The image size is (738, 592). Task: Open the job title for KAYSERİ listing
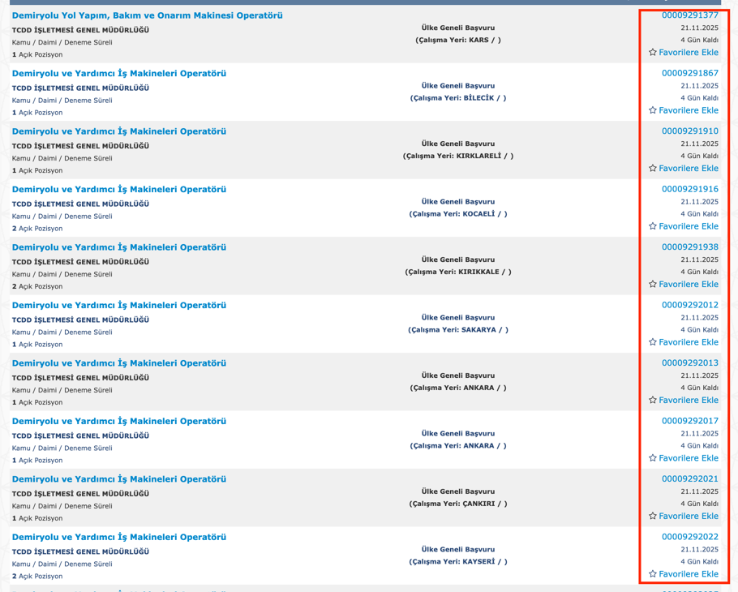click(118, 538)
